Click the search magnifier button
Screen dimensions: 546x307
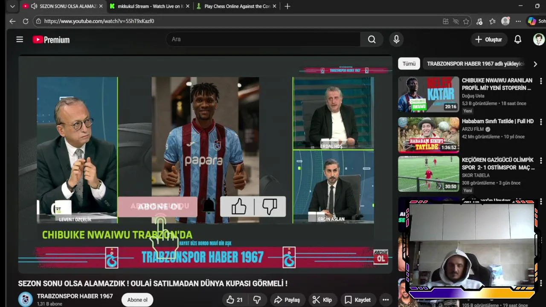[372, 39]
